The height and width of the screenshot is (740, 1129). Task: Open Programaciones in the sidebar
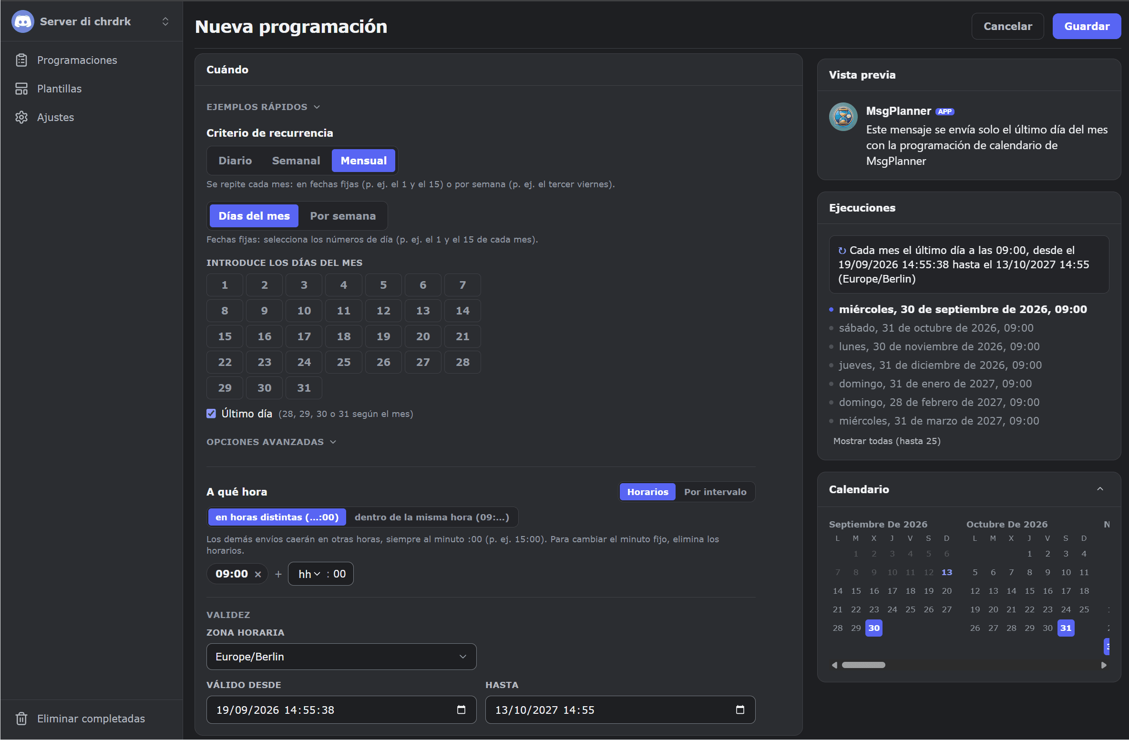tap(92, 60)
